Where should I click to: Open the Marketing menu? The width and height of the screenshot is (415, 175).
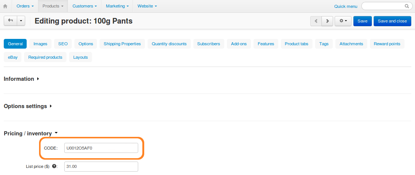coord(117,6)
